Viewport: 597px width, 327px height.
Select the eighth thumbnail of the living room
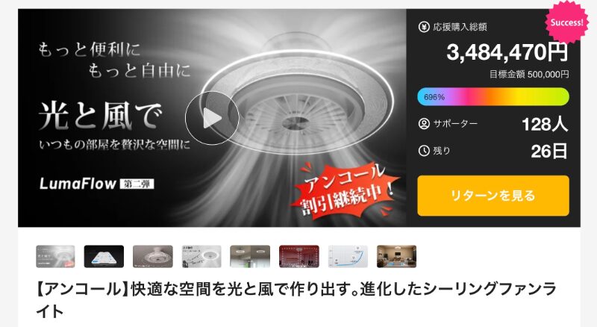396,257
